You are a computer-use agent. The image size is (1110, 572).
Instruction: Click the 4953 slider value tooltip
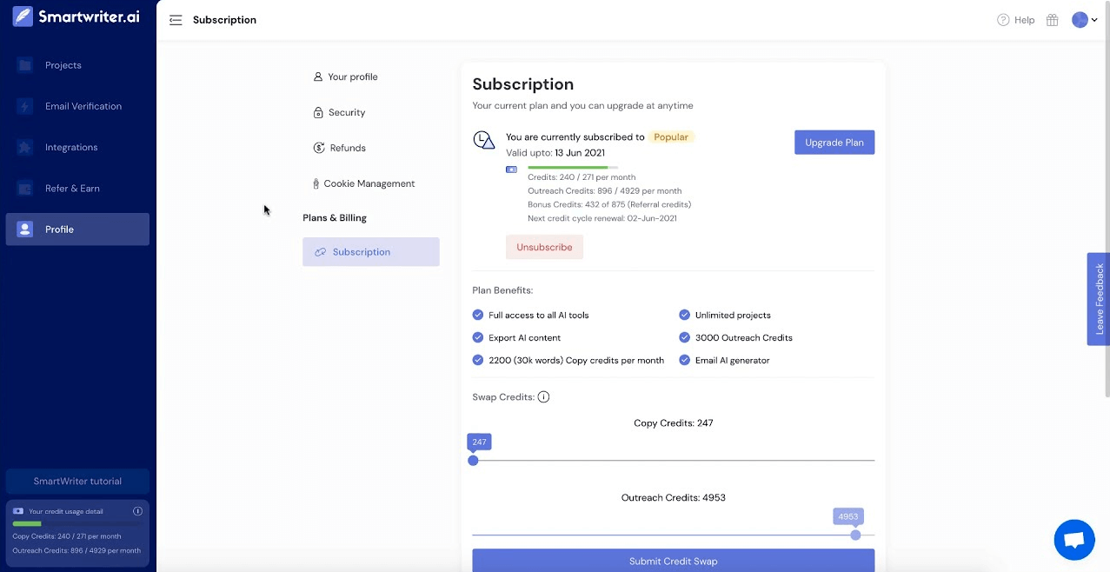(847, 516)
